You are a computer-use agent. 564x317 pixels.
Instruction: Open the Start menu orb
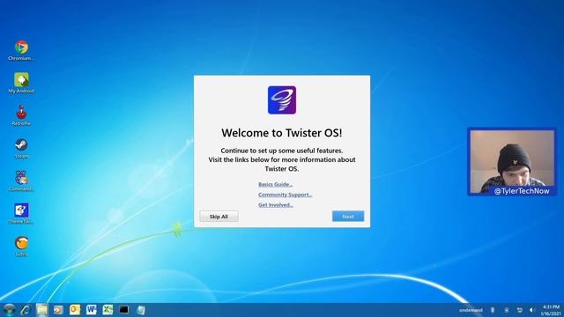(9, 309)
